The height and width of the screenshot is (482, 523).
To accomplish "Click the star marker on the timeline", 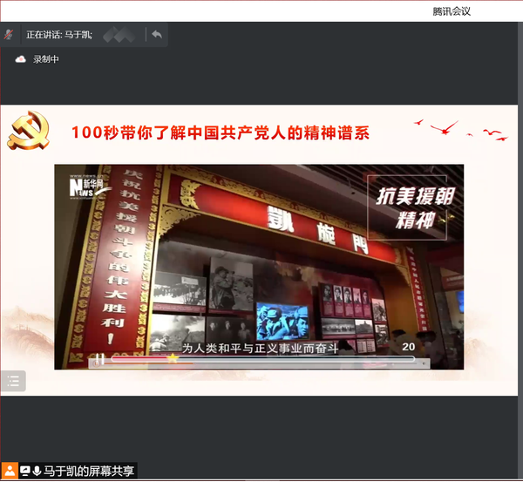I will pyautogui.click(x=173, y=357).
